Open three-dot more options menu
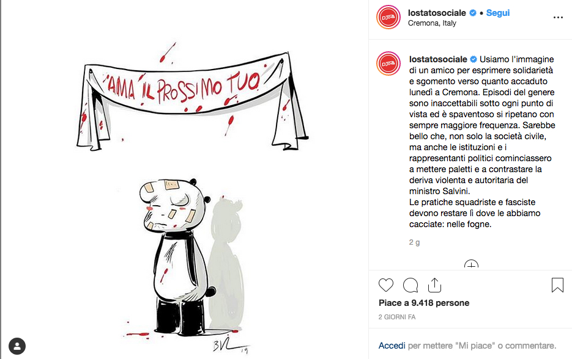572x359 pixels. click(x=558, y=18)
